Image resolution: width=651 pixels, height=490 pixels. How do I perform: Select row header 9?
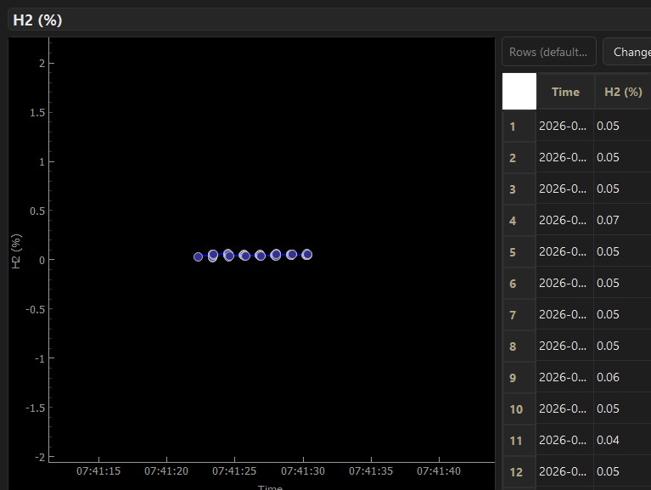[x=519, y=377]
